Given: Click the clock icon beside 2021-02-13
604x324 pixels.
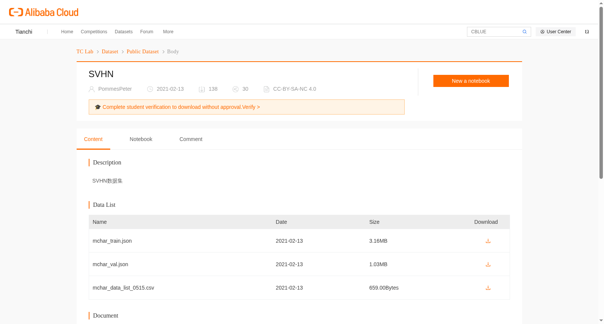Looking at the screenshot, I should tap(150, 89).
